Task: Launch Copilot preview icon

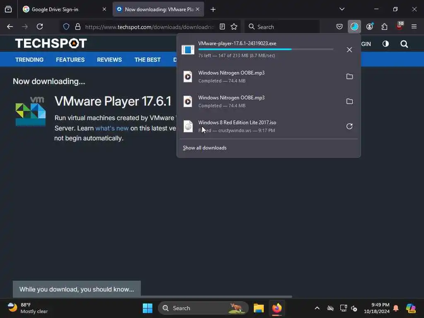Action: coord(411,308)
